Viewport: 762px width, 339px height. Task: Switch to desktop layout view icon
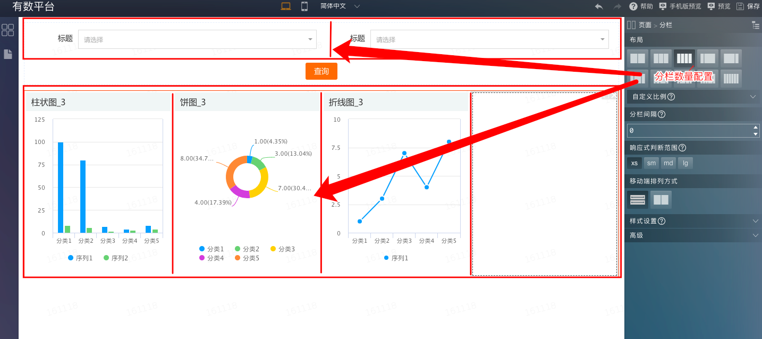tap(286, 6)
